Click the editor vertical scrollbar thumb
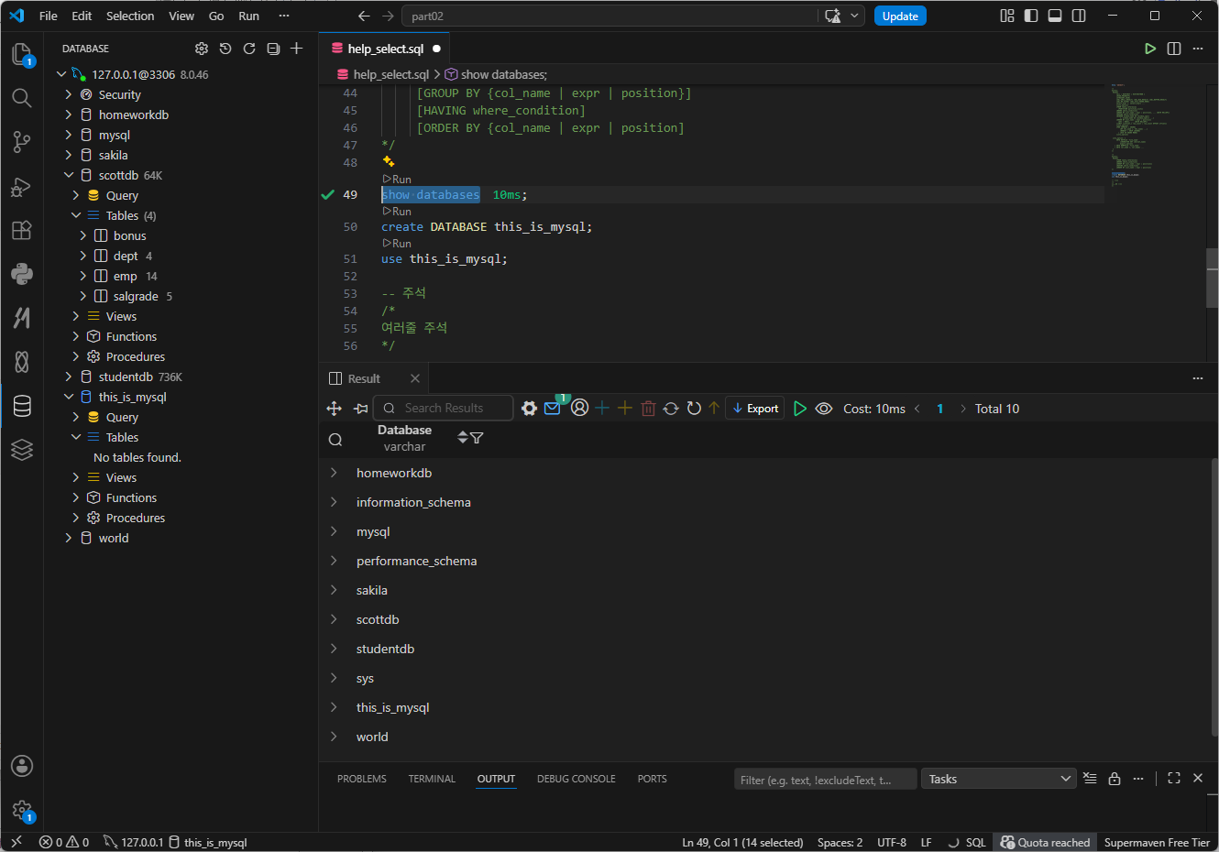Screen dimensions: 1219x852 point(1212,278)
